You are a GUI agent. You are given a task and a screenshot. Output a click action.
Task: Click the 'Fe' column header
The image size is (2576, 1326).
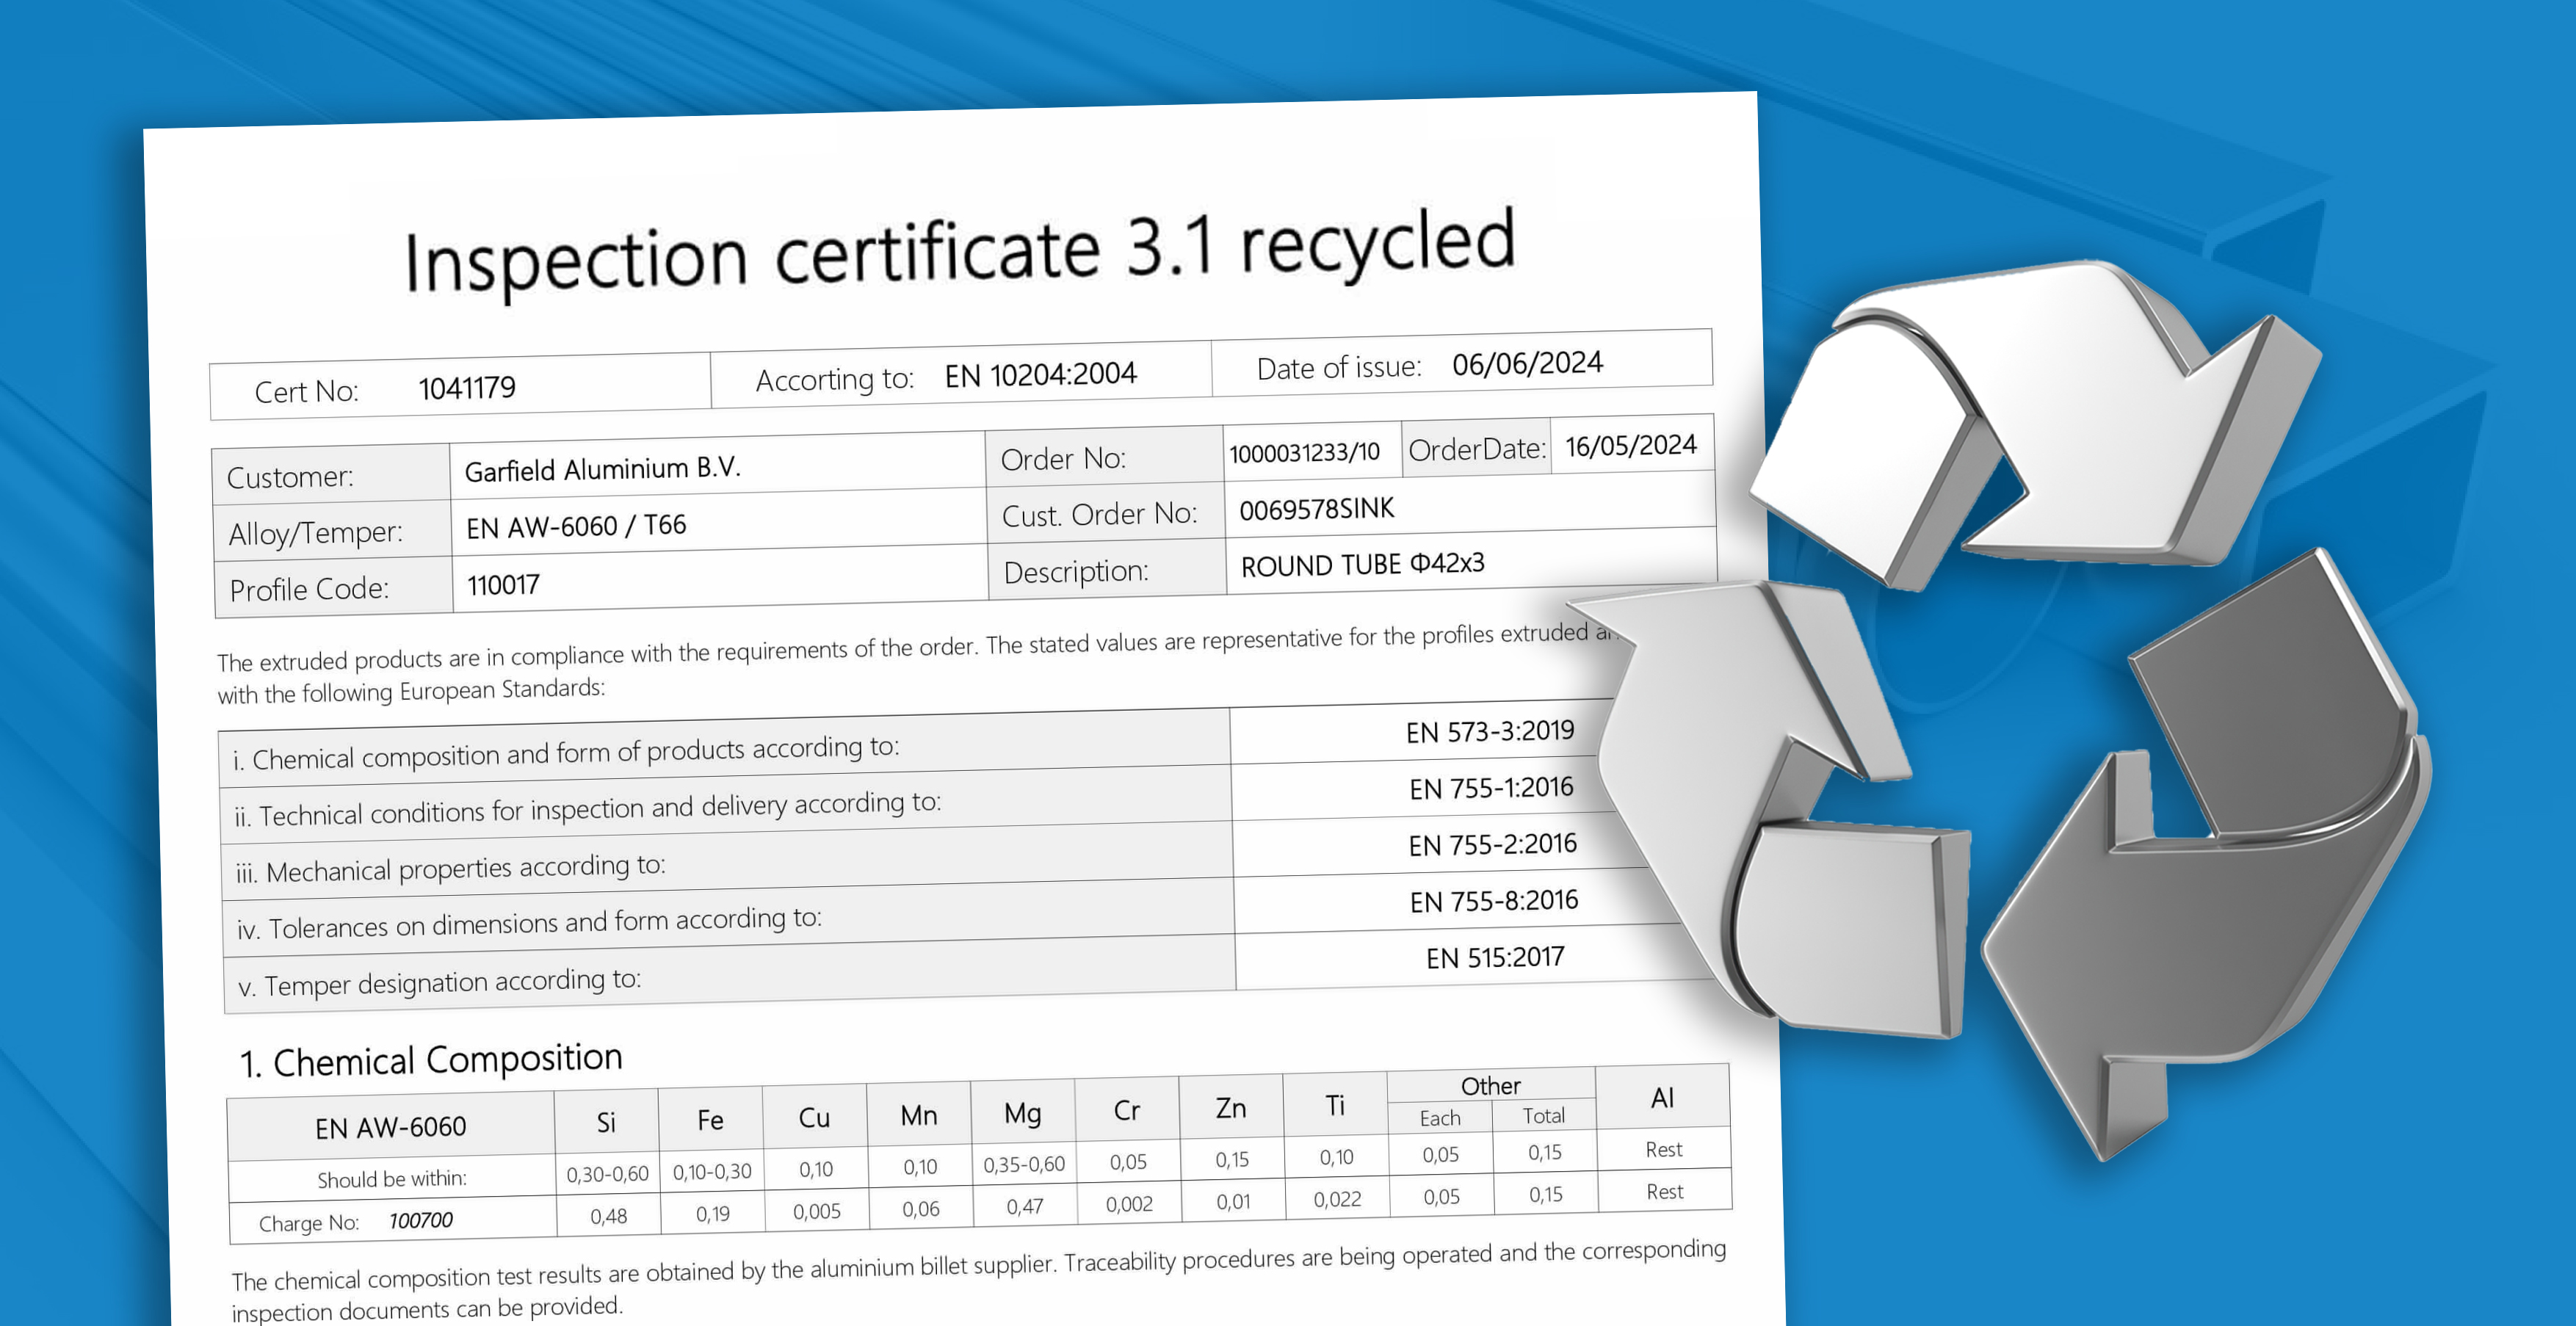[x=710, y=1120]
